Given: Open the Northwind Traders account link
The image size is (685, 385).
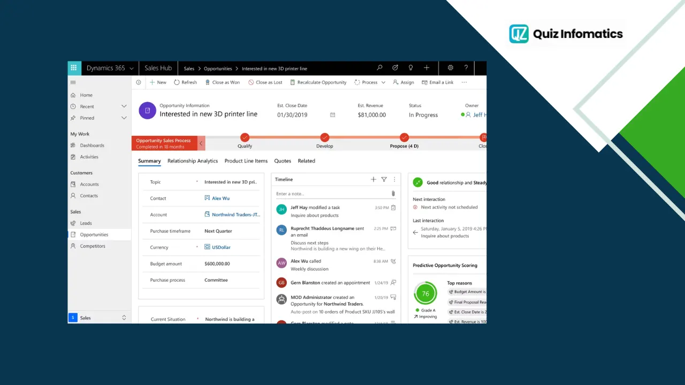Looking at the screenshot, I should (236, 214).
